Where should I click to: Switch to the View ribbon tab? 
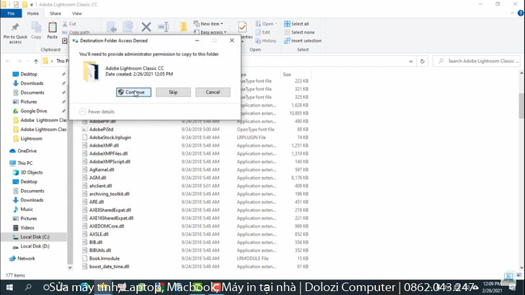tap(77, 13)
